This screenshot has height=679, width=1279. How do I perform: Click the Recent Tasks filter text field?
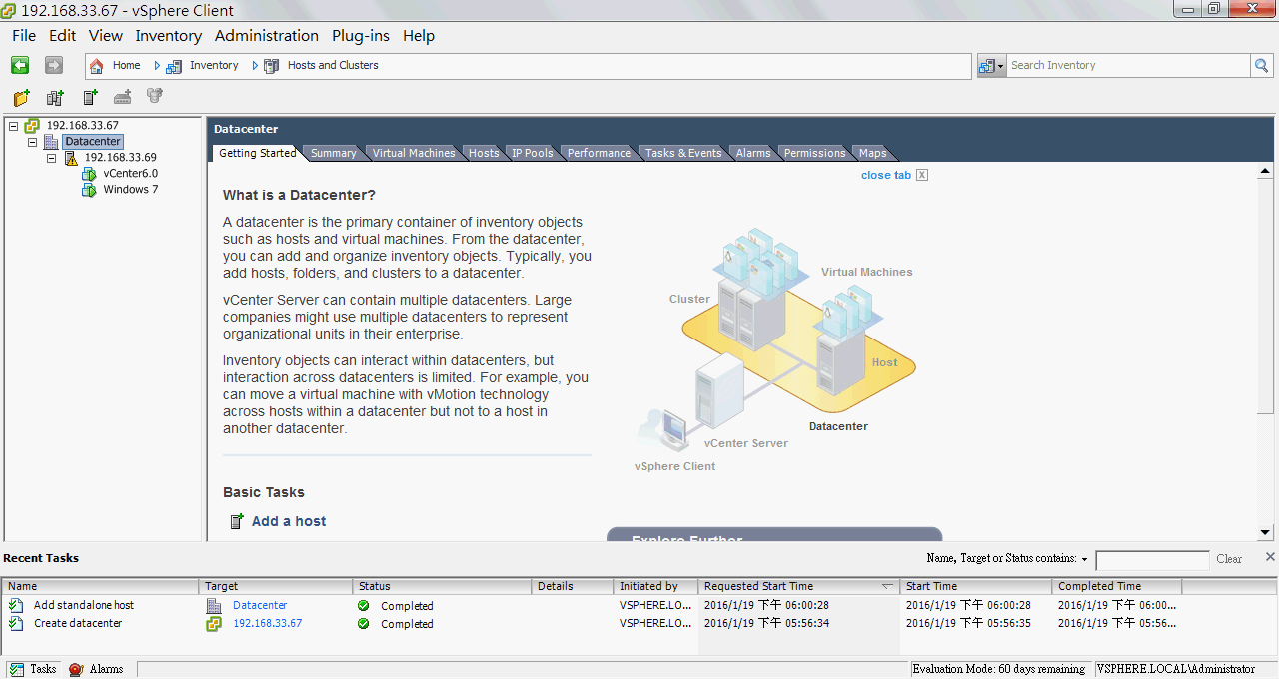point(1152,560)
